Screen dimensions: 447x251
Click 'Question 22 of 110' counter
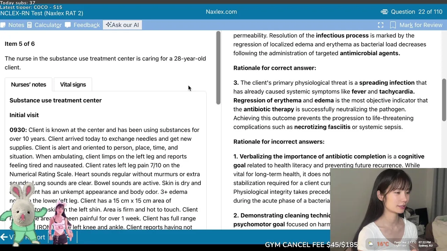(417, 12)
